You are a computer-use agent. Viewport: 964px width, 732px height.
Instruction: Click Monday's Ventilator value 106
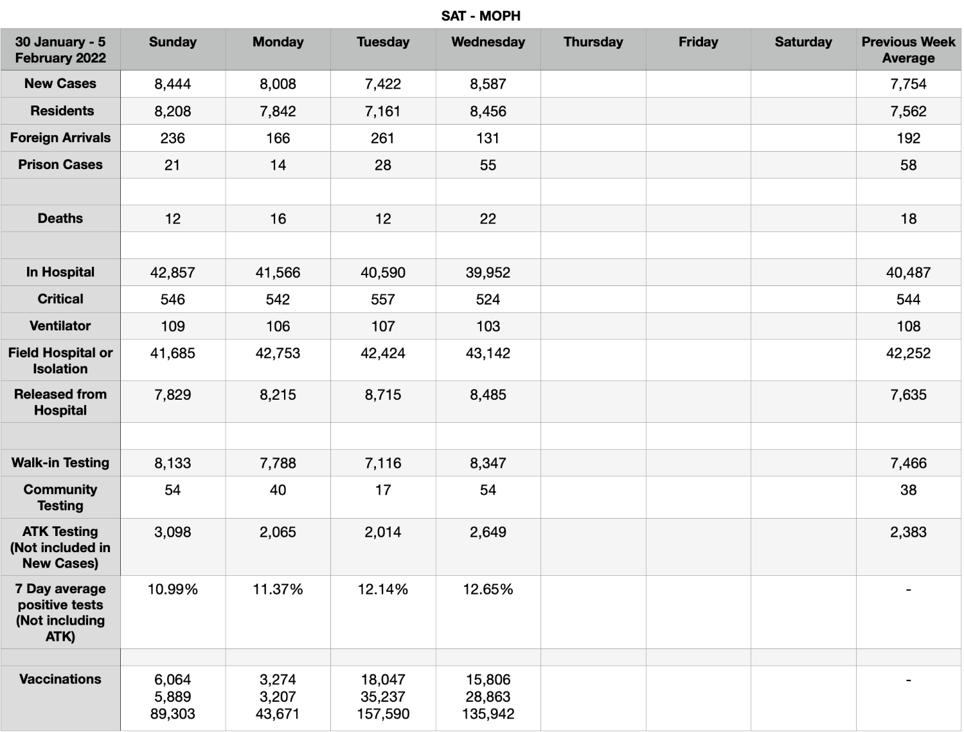pos(278,326)
